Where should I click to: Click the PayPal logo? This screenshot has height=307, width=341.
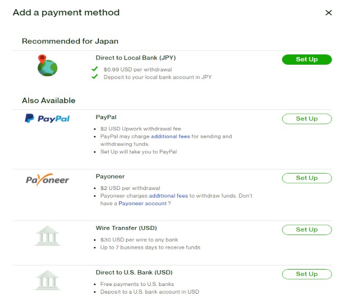[47, 119]
